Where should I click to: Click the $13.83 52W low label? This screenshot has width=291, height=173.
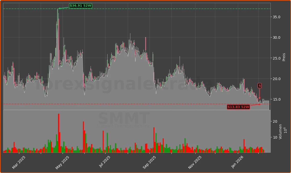point(239,107)
